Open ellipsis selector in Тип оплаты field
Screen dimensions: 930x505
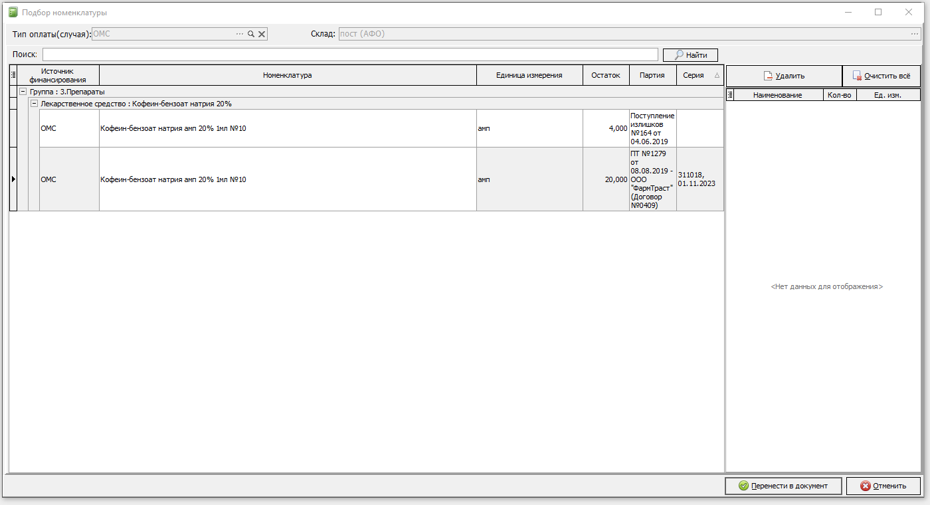click(x=240, y=34)
